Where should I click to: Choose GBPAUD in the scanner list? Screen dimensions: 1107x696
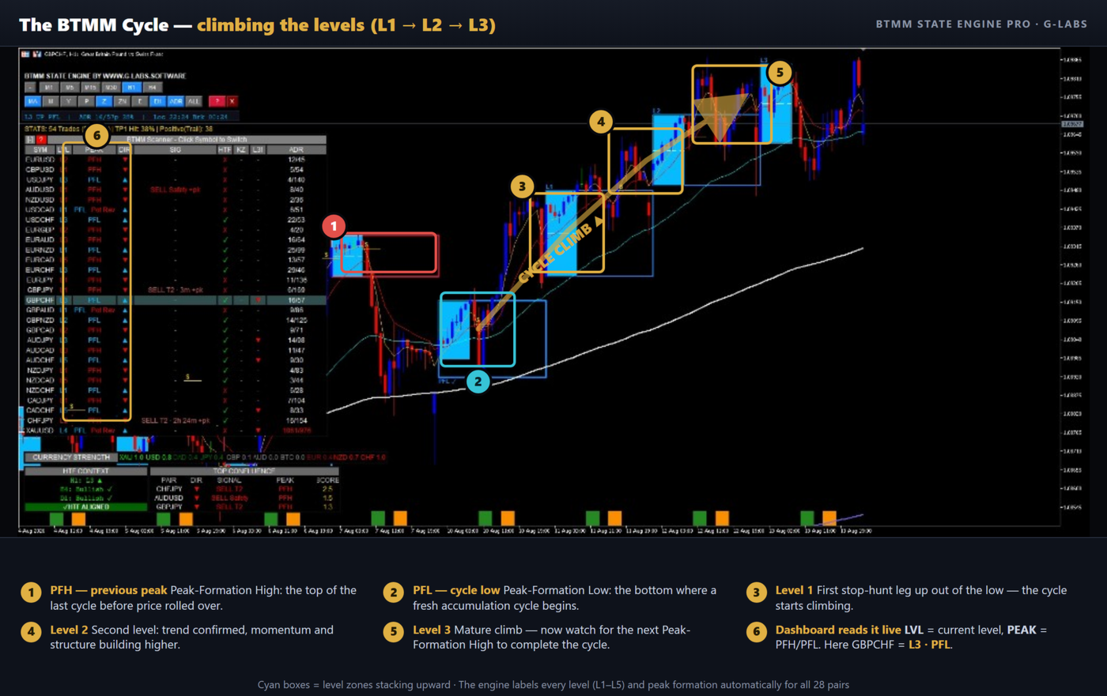pyautogui.click(x=40, y=310)
